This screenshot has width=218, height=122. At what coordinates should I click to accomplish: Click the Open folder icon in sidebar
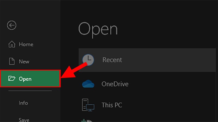pos(12,79)
